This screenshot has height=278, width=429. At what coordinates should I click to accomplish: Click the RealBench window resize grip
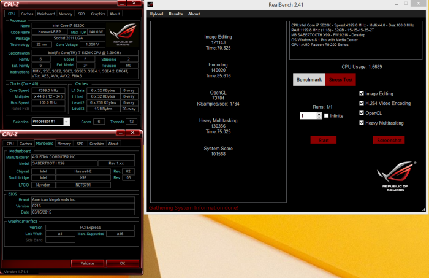(423, 209)
